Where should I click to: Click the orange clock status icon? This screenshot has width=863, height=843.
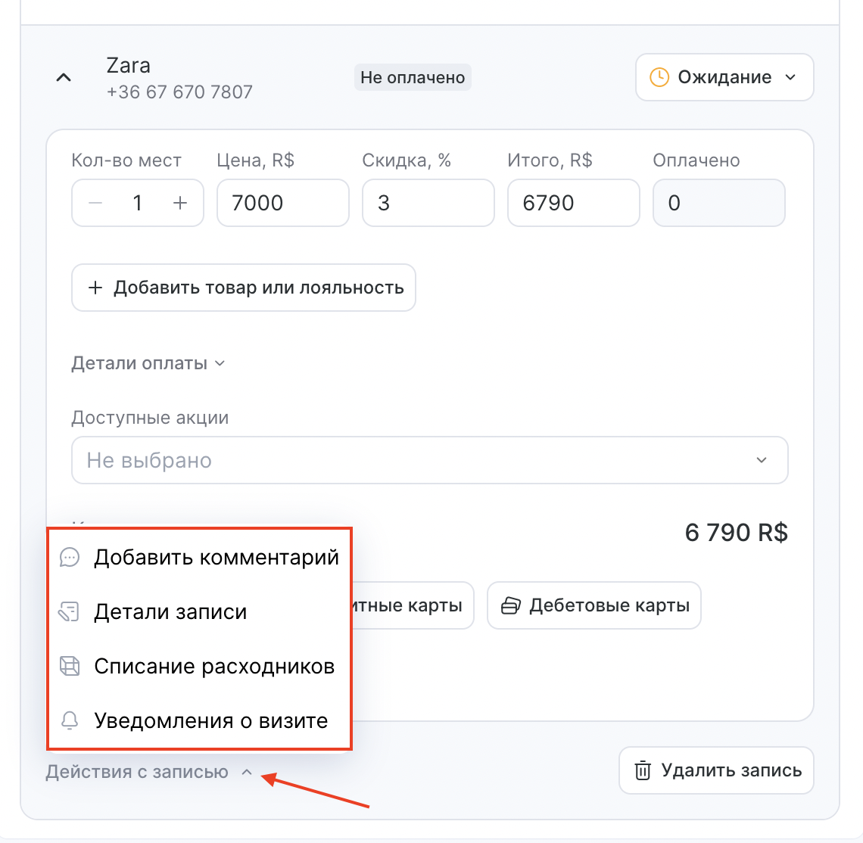659,77
